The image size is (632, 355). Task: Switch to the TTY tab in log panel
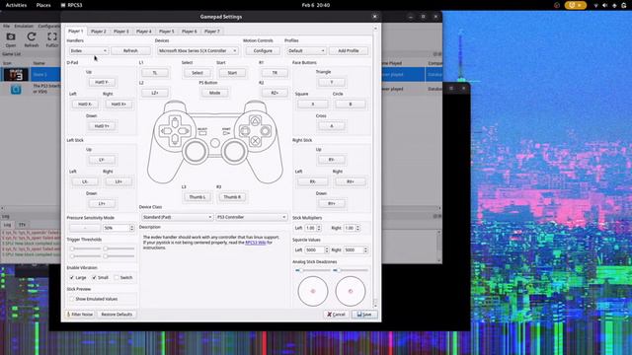[x=22, y=225]
